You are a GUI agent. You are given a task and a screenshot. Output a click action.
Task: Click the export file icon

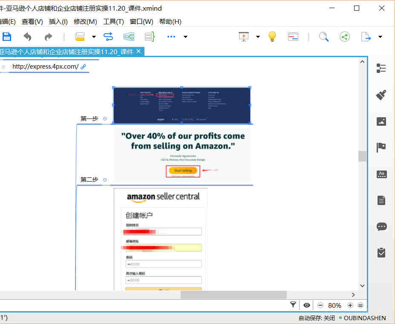click(366, 37)
